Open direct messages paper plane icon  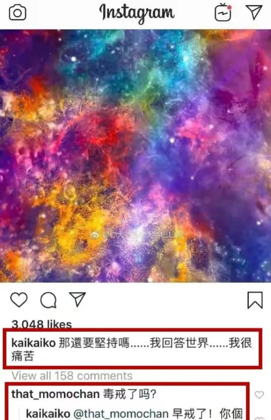[254, 12]
